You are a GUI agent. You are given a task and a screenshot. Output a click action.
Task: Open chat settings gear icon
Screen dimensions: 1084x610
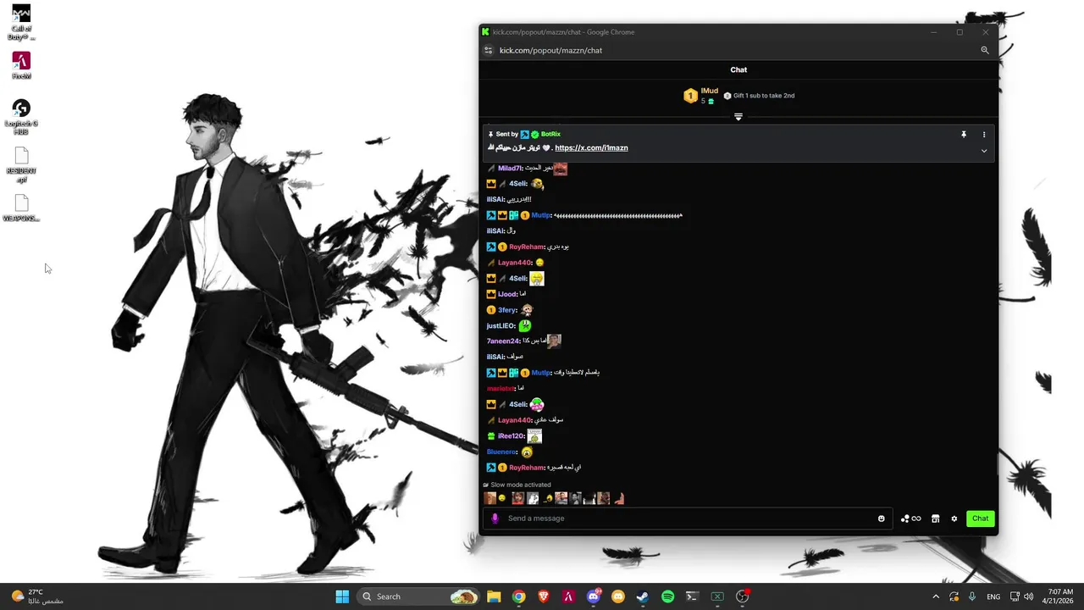pos(954,518)
